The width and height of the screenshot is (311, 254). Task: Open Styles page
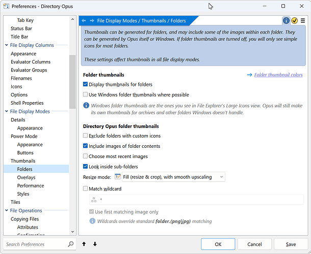23,194
